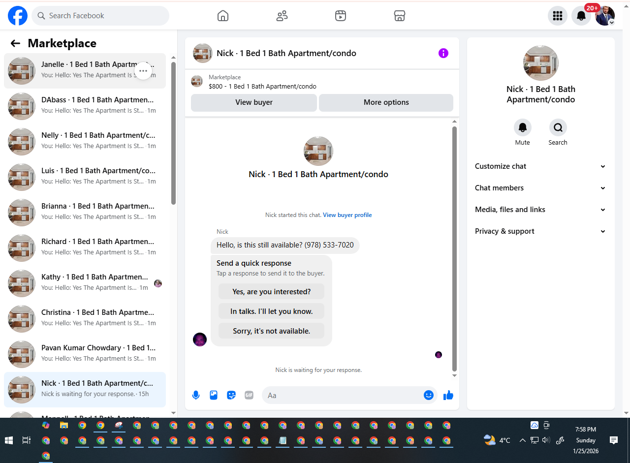Click the voice clip microphone icon

pyautogui.click(x=196, y=395)
